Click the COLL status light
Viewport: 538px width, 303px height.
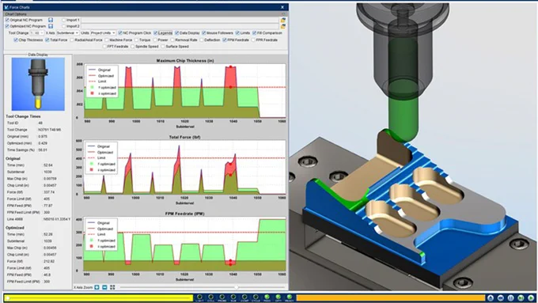click(210, 297)
